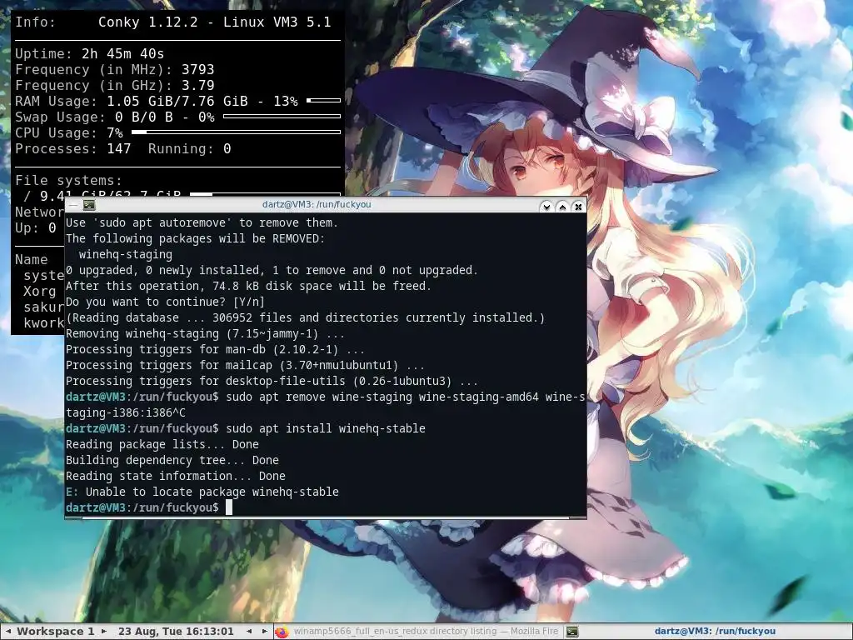Maximize the terminal with the up-chevron button
This screenshot has height=640, width=853.
click(x=562, y=207)
